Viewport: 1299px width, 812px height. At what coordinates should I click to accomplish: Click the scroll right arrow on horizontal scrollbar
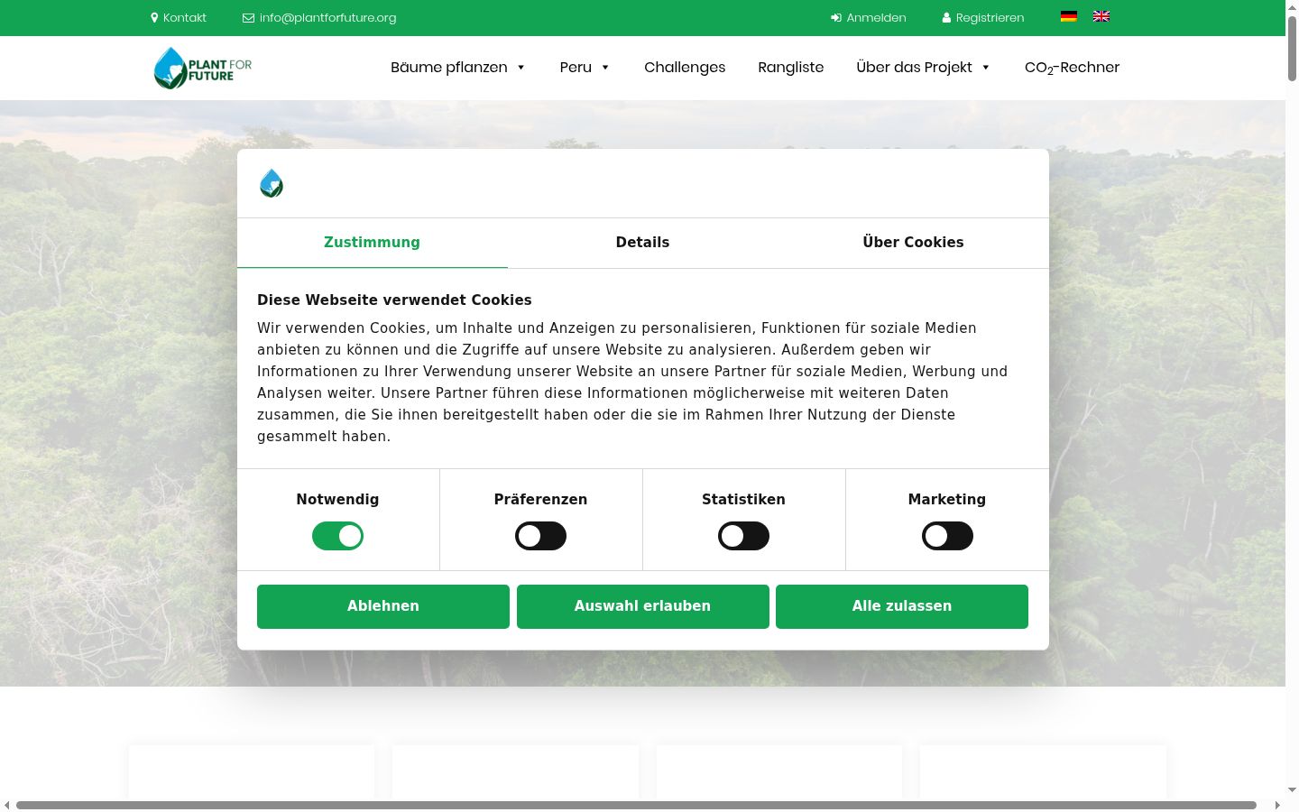(x=1276, y=805)
